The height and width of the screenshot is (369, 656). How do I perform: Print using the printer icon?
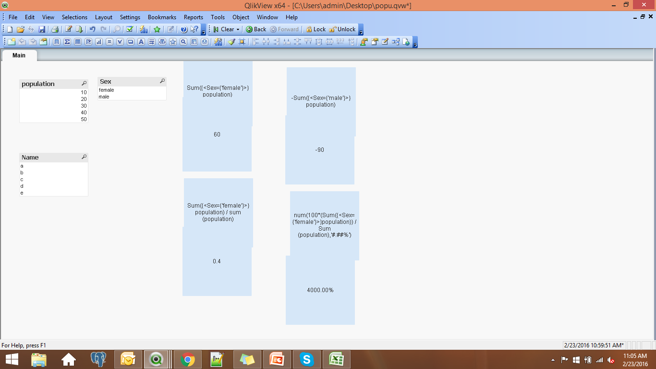pos(55,29)
